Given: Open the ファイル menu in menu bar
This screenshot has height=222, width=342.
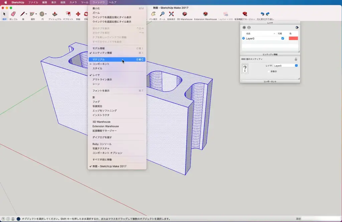Looking at the screenshot, I should tap(33, 2).
